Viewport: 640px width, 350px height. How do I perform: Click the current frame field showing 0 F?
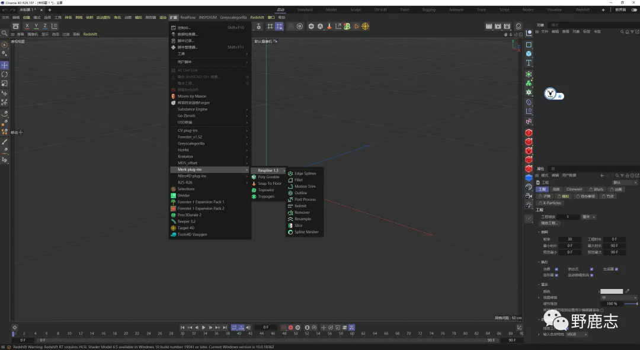[x=265, y=327]
